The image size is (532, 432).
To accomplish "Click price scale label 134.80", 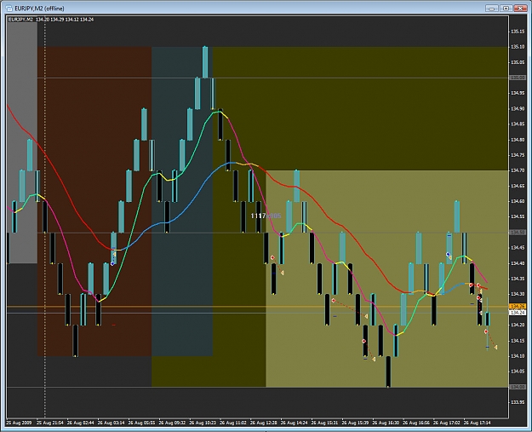I will coord(518,140).
